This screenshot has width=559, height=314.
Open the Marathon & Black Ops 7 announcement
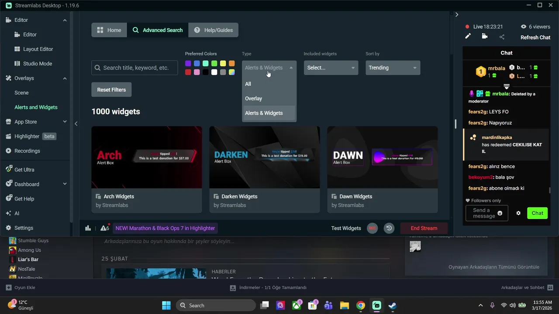click(165, 228)
